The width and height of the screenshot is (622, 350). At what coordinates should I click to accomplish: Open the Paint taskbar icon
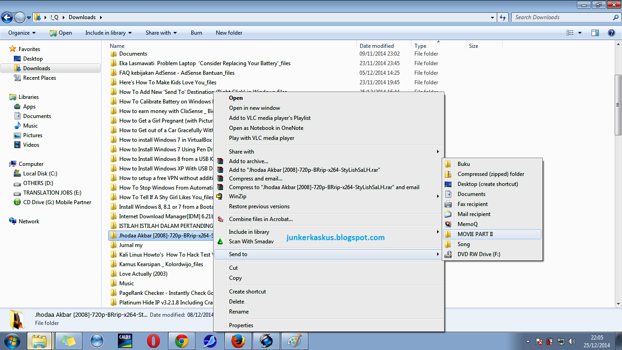coord(295,341)
